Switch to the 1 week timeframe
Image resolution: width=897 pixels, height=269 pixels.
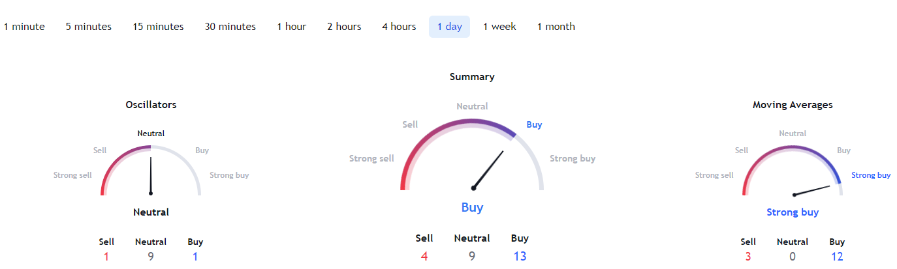coord(499,27)
